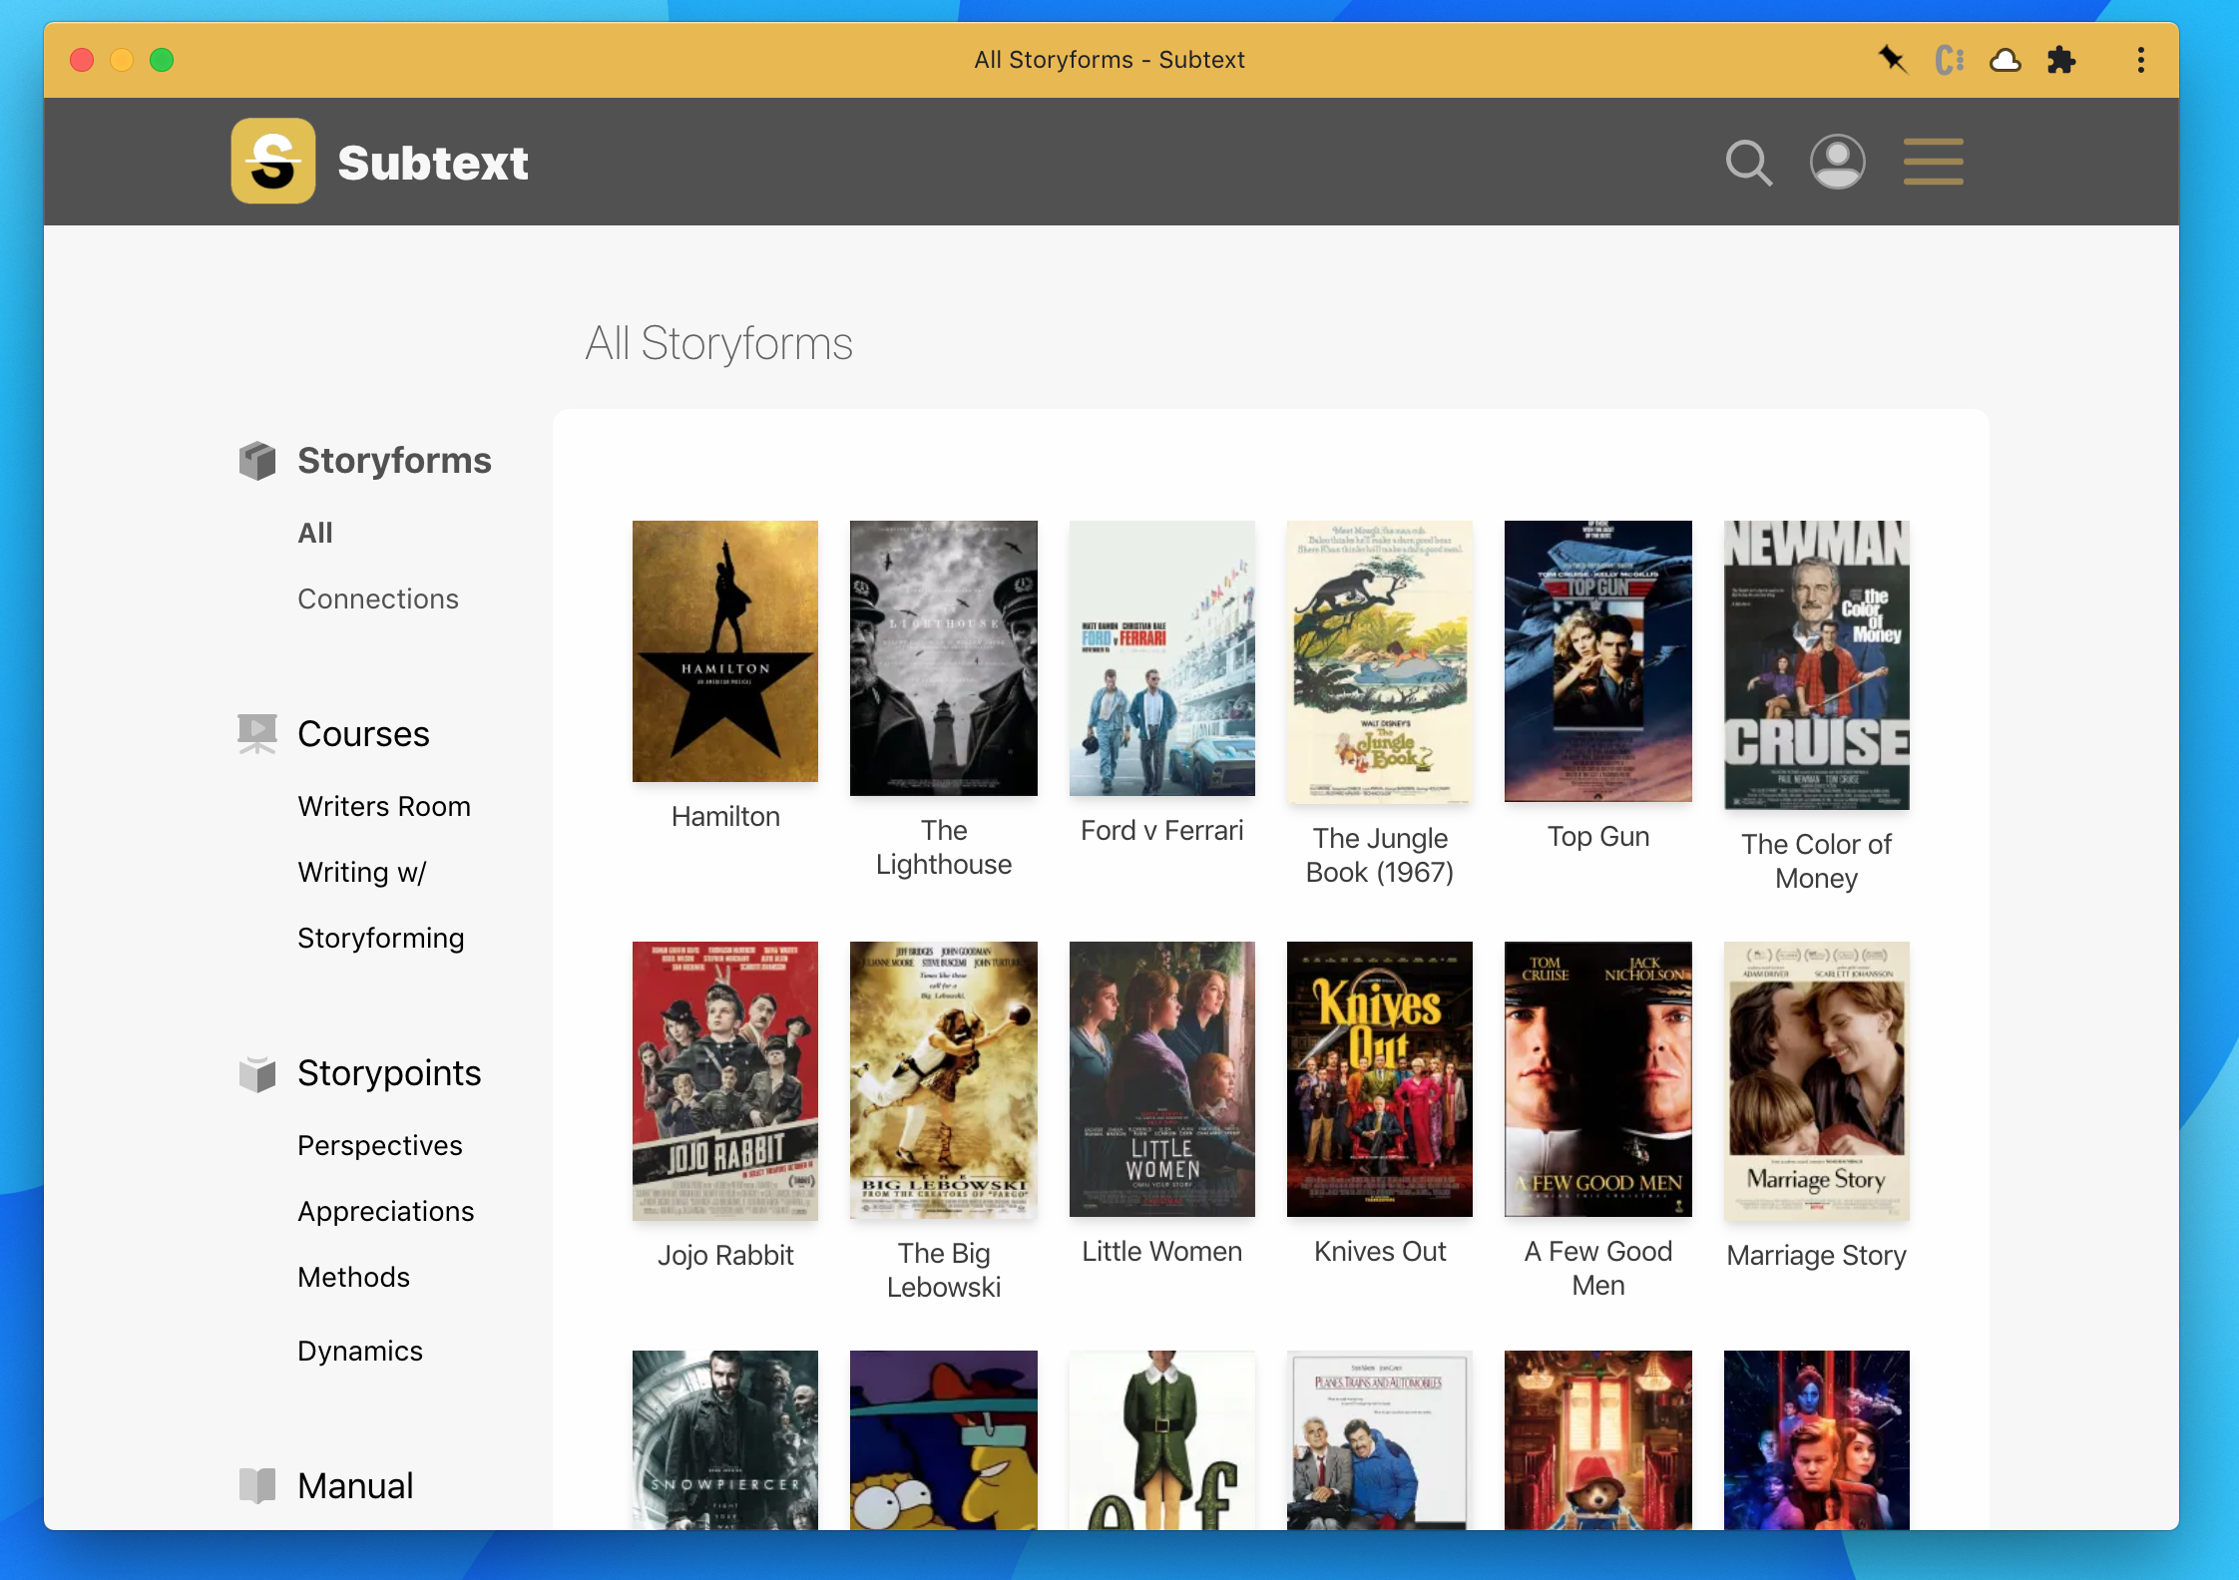2239x1580 pixels.
Task: Click the Ford v Ferrari title text
Action: [1162, 830]
